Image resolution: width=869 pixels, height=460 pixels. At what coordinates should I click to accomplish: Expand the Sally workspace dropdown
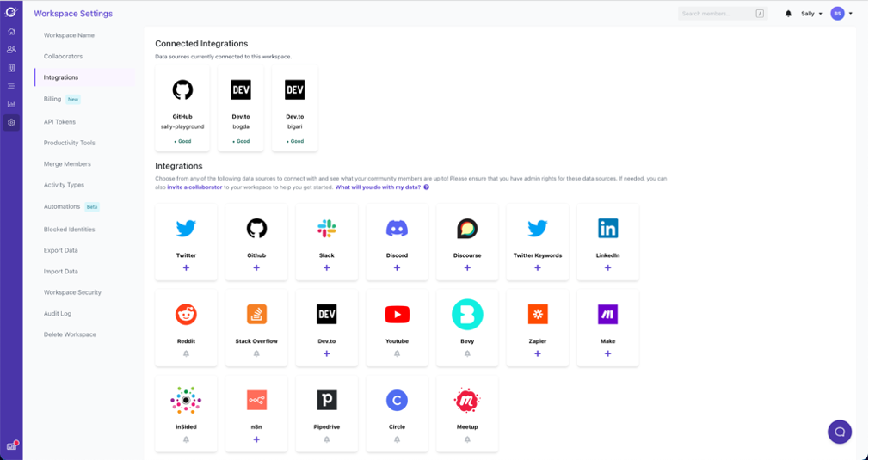pyautogui.click(x=811, y=14)
